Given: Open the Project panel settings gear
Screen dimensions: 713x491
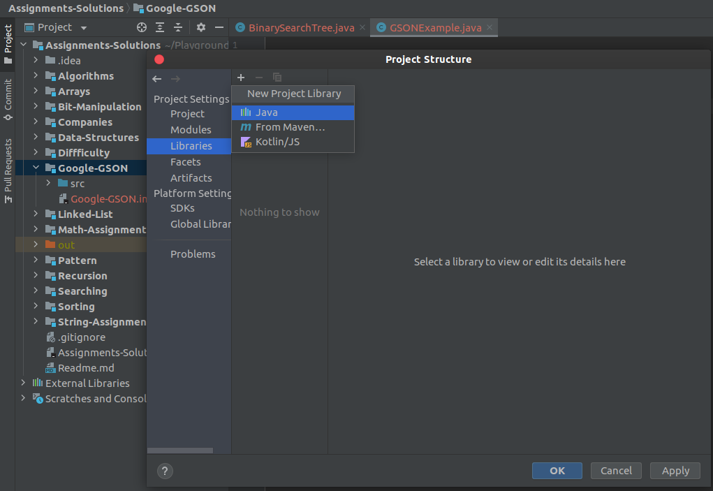Looking at the screenshot, I should 201,27.
